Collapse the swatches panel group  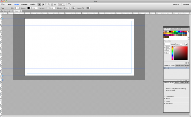tap(189, 27)
